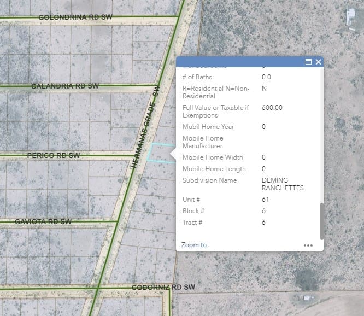This screenshot has height=316, width=364.
Task: Click the popup's vertical scrollbar thumb
Action: pyautogui.click(x=322, y=221)
